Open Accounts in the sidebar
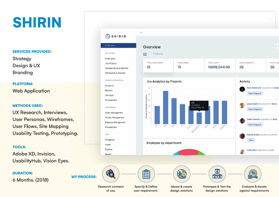Image resolution: width=279 pixels, height=197 pixels. click(x=109, y=86)
